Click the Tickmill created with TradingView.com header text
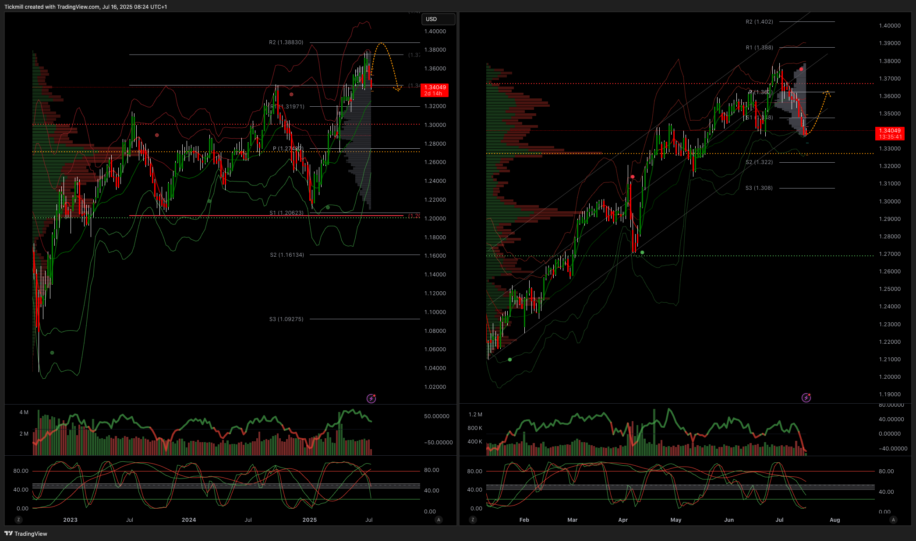The width and height of the screenshot is (916, 541). coord(85,7)
